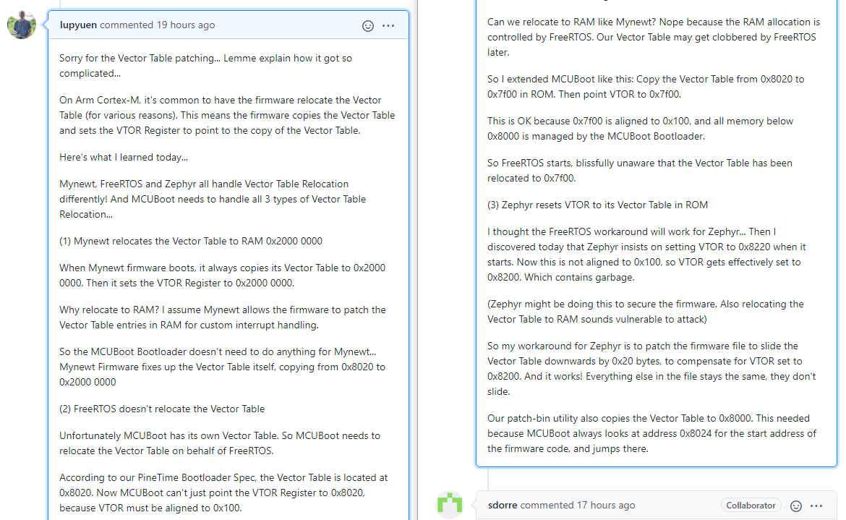Click text '(2) FreeRTOS doesn't relocate the Vector Table'
This screenshot has height=520, width=846.
[x=162, y=409]
